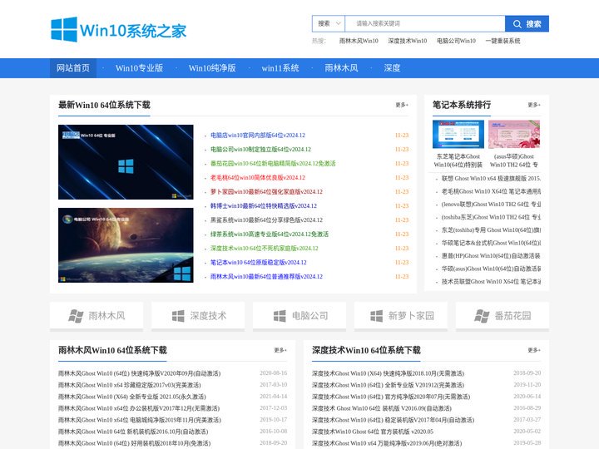Click 更多+ in 最新Win10 64位系统下载 section

click(402, 105)
